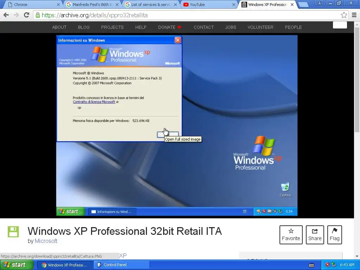Click the network connection tray icon

[x=334, y=265]
